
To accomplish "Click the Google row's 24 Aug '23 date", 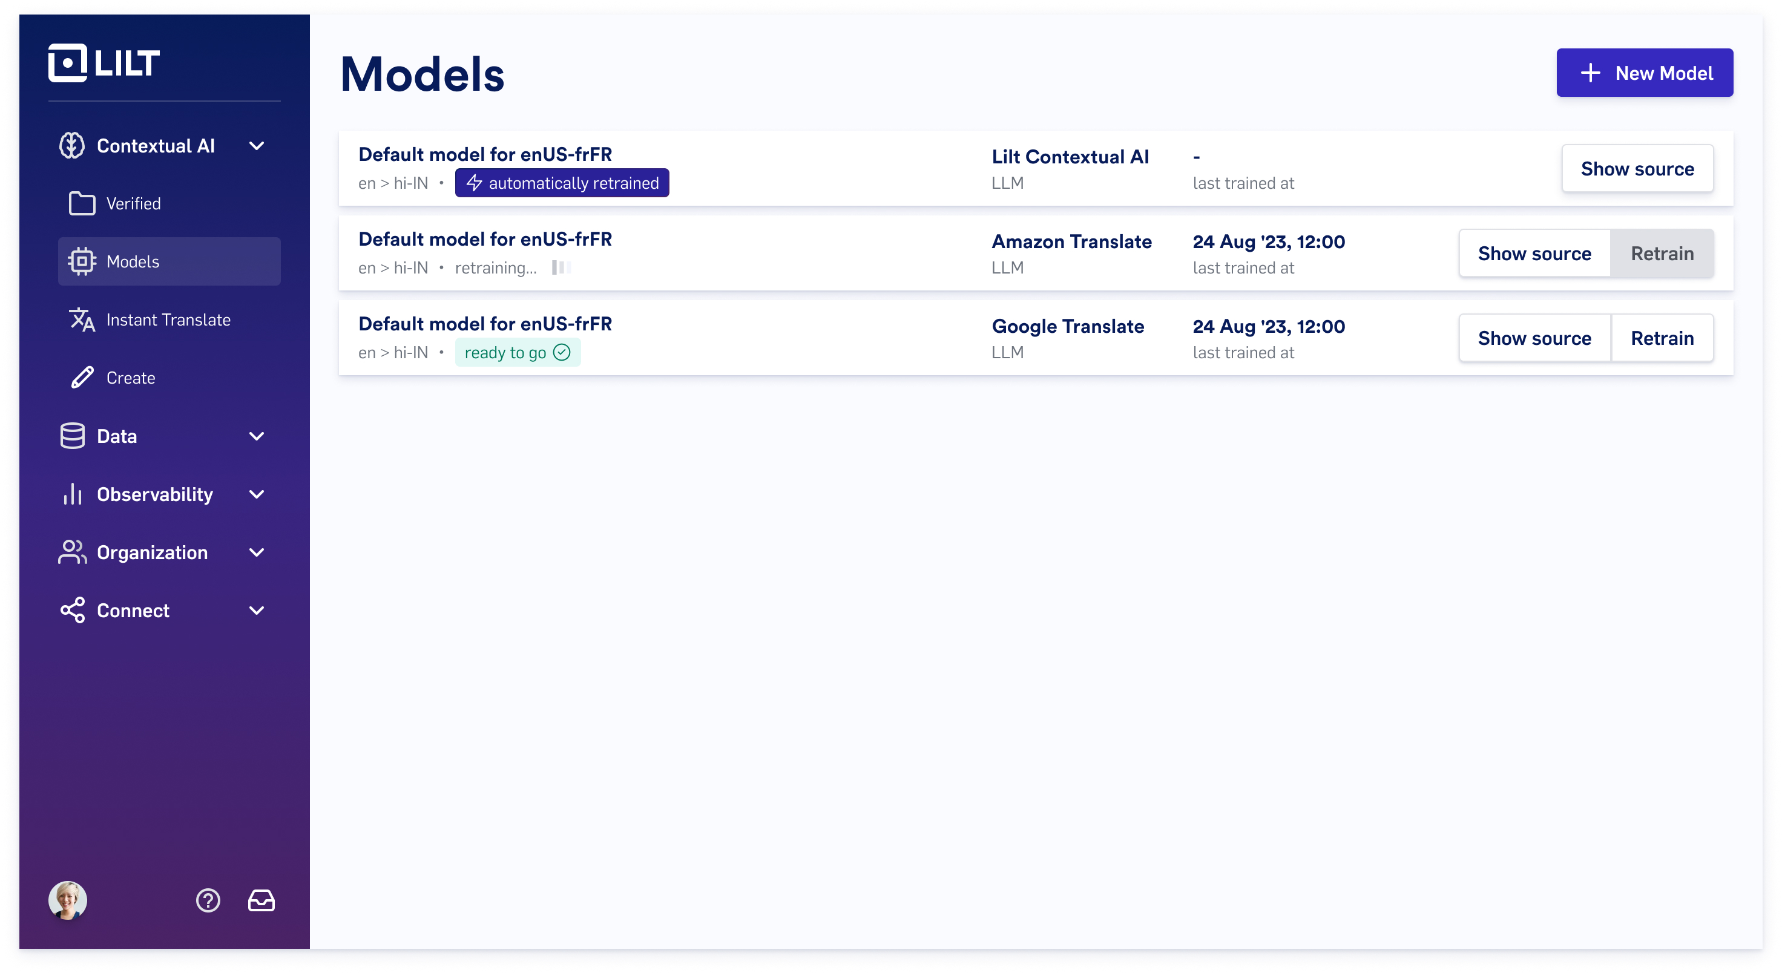I will pyautogui.click(x=1268, y=326).
